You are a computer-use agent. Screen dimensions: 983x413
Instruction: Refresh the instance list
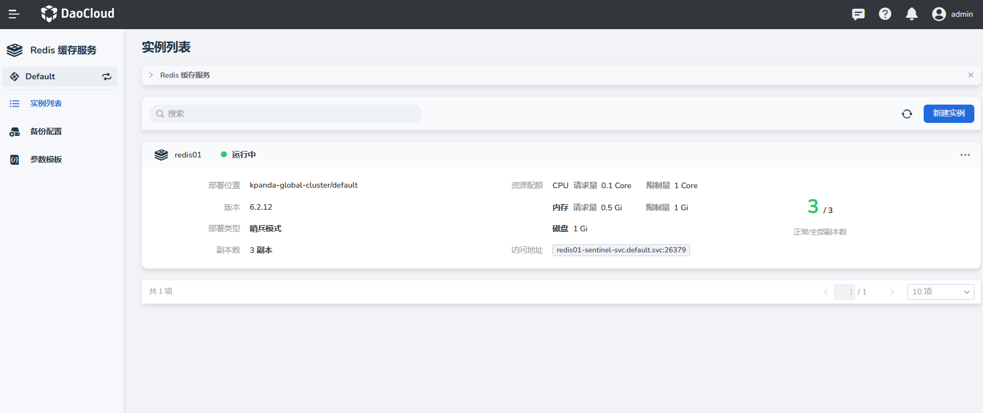907,114
